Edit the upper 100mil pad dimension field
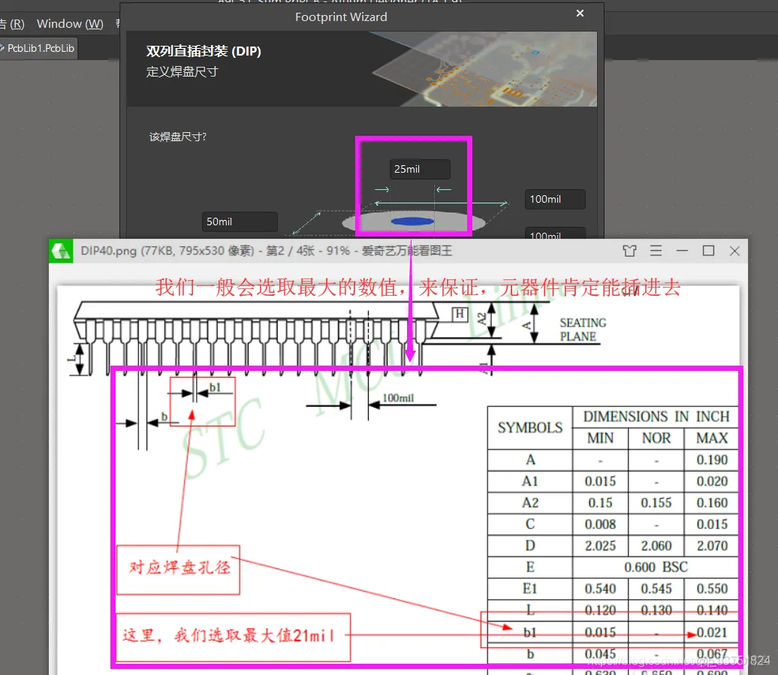 (555, 200)
